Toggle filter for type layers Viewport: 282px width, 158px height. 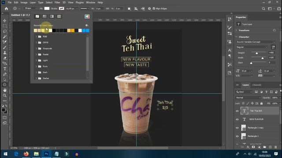(x=266, y=92)
